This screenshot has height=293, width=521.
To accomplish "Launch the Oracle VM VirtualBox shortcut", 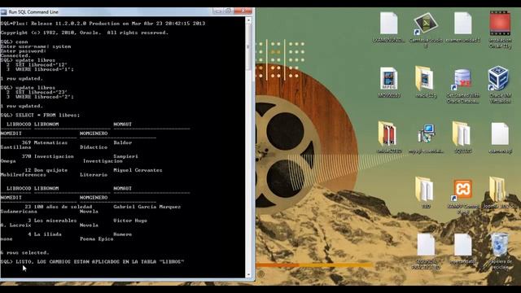I will coord(498,78).
